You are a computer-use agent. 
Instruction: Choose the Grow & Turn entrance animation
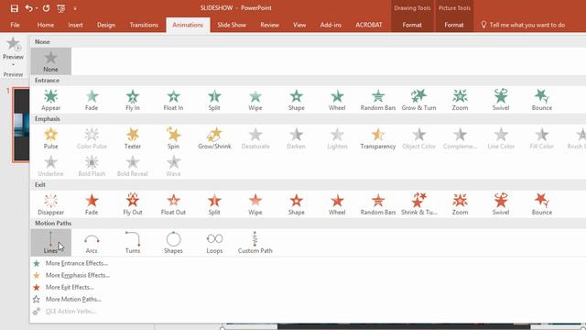[419, 100]
